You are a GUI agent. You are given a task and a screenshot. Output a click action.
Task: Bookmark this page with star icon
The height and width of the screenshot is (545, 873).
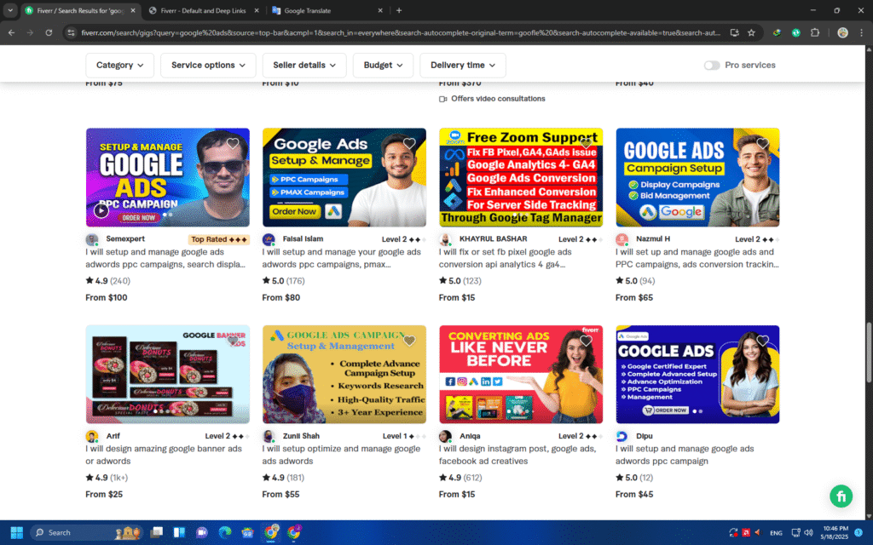[x=751, y=33]
